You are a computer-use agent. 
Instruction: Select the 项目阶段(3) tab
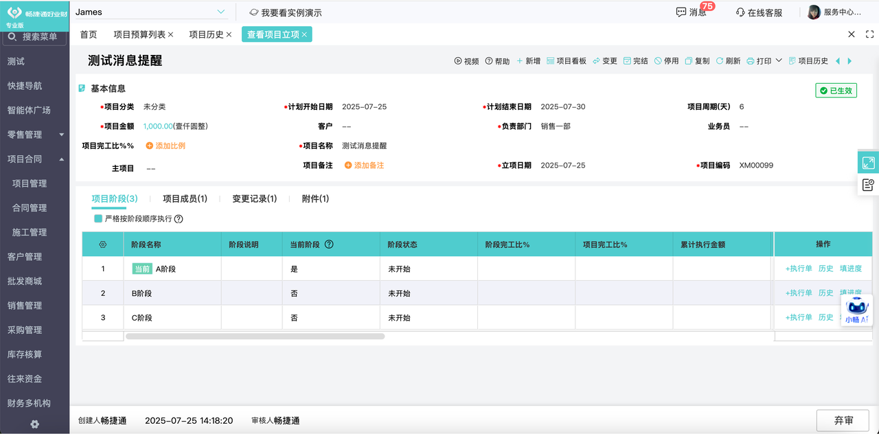coord(115,198)
